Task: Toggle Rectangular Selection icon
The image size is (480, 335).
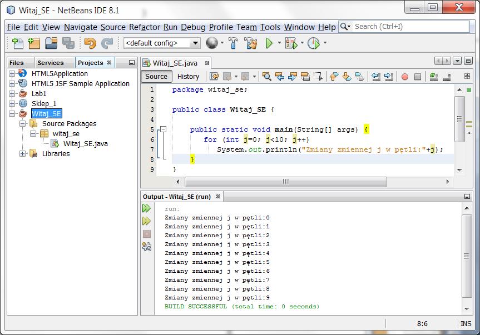Action: pyautogui.click(x=318, y=77)
